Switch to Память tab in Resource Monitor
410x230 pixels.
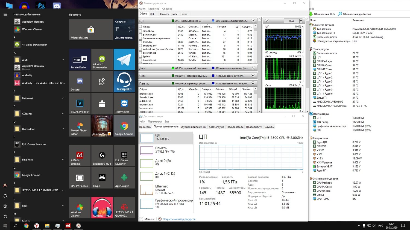[165, 14]
